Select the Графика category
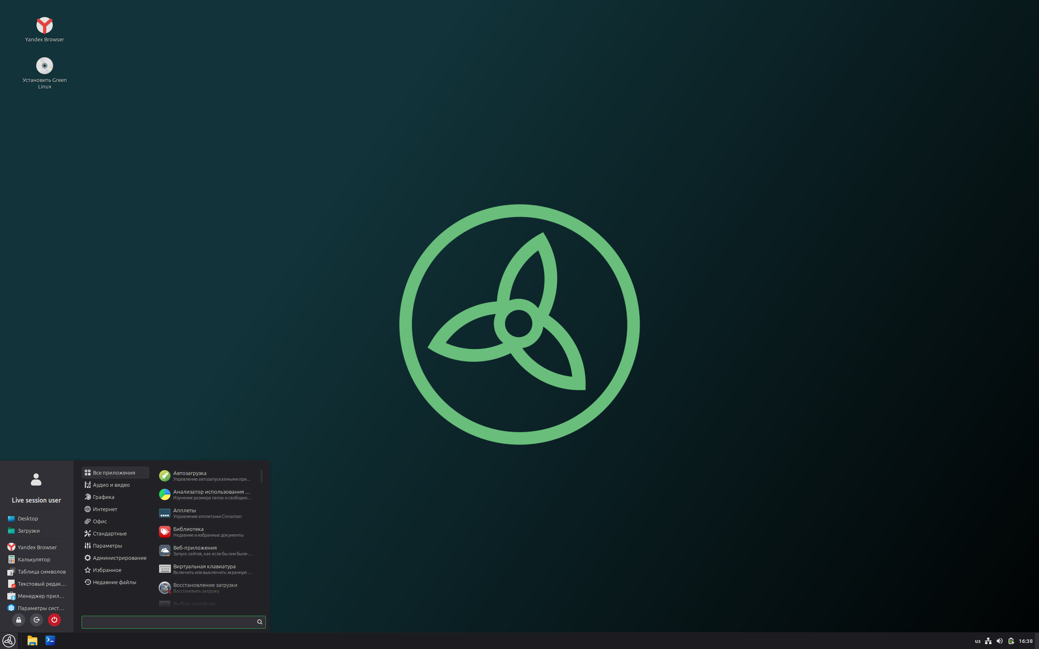 116,497
